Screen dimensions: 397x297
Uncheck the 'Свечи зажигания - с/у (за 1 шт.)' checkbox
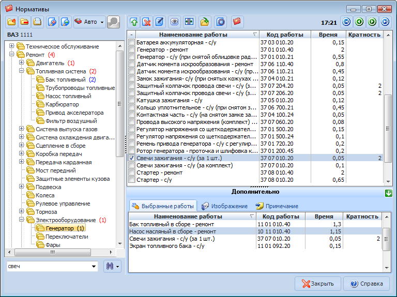pyautogui.click(x=132, y=158)
